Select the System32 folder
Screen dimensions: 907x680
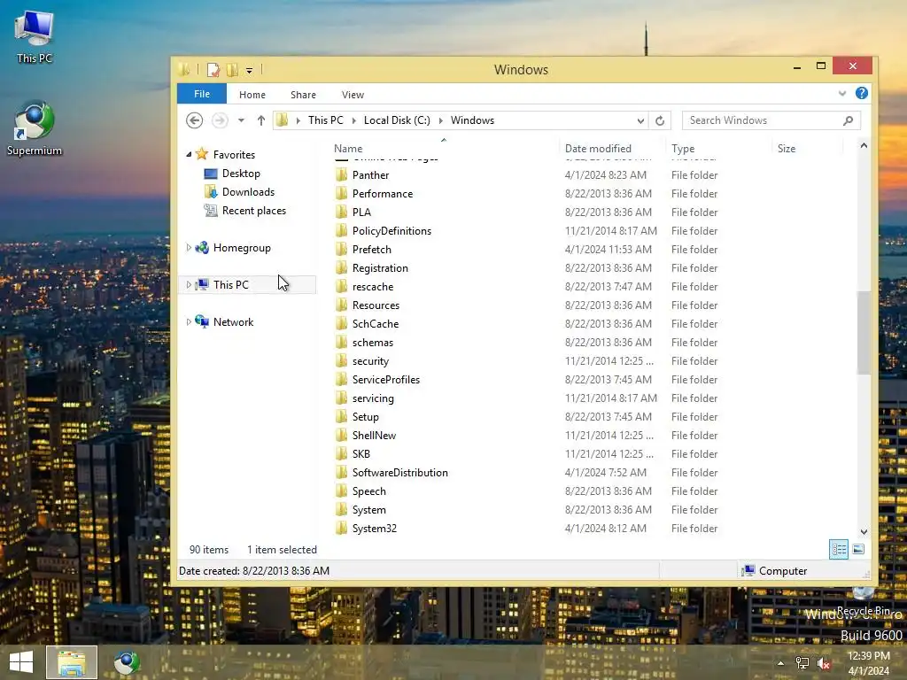375,528
